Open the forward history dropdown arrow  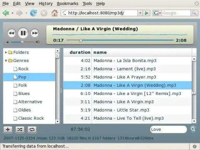26,13
